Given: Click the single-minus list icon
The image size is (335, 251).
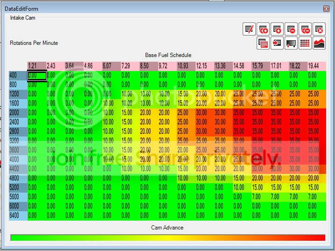Looking at the screenshot, I should [291, 29].
